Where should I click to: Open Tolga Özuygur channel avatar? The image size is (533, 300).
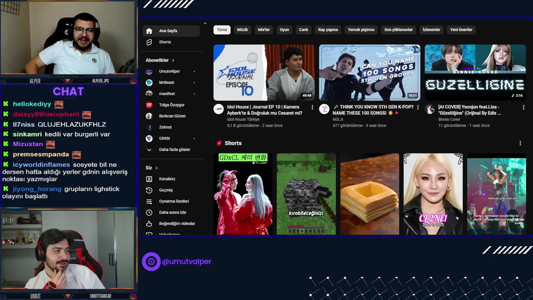tap(149, 105)
